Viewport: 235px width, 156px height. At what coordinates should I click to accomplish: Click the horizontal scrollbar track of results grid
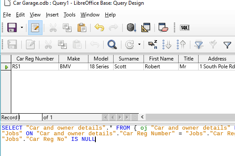click(x=190, y=117)
